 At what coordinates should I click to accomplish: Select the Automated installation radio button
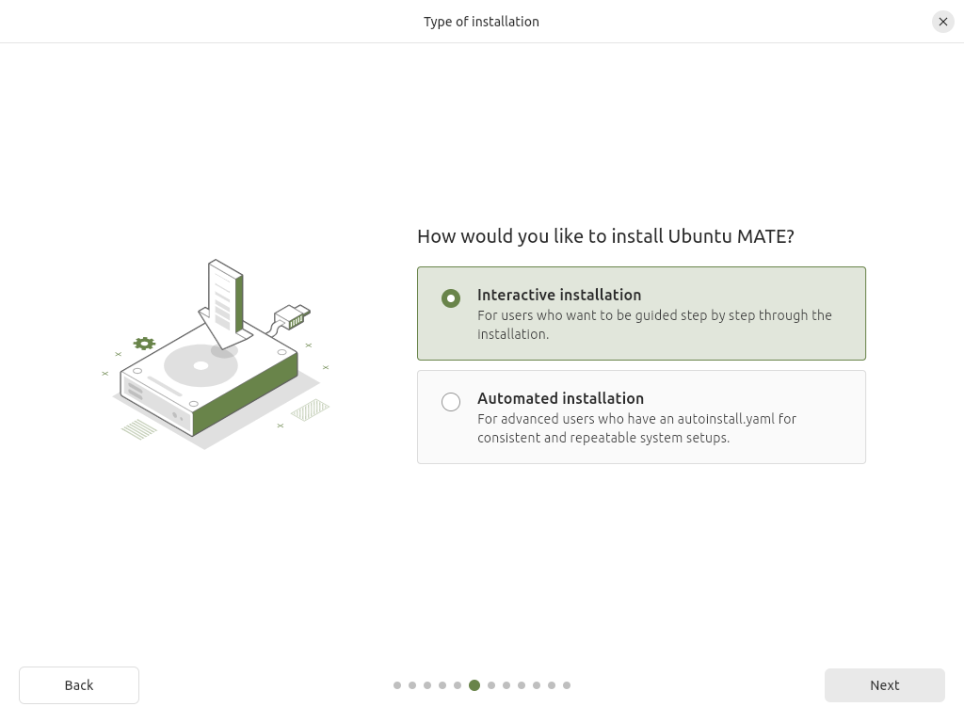pos(451,402)
